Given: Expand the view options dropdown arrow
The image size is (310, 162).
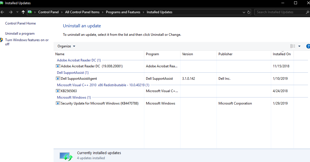Looking at the screenshot, I should 299,46.
